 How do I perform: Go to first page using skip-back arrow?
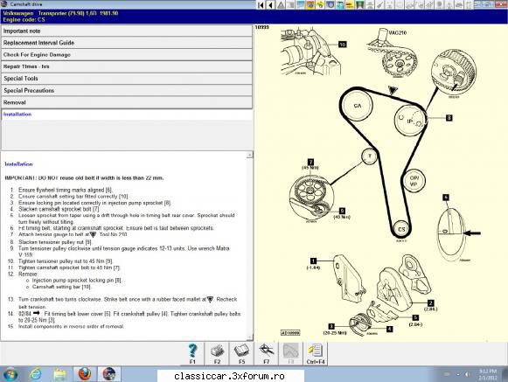(x=261, y=4)
